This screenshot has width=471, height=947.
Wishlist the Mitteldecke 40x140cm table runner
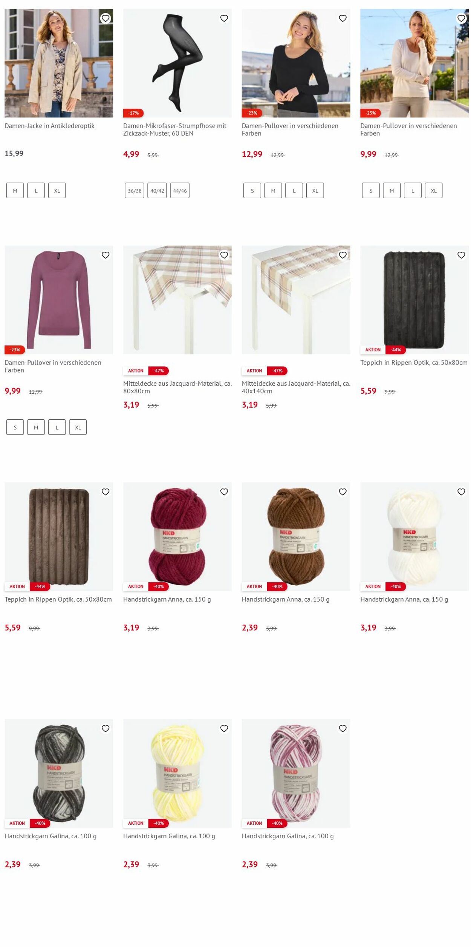click(x=343, y=255)
